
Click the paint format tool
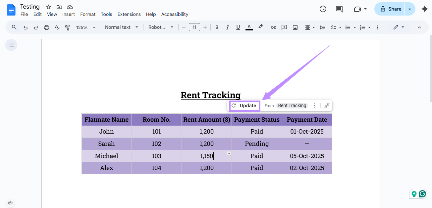point(68,27)
